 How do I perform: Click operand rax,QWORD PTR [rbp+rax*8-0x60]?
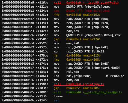pos(93,68)
